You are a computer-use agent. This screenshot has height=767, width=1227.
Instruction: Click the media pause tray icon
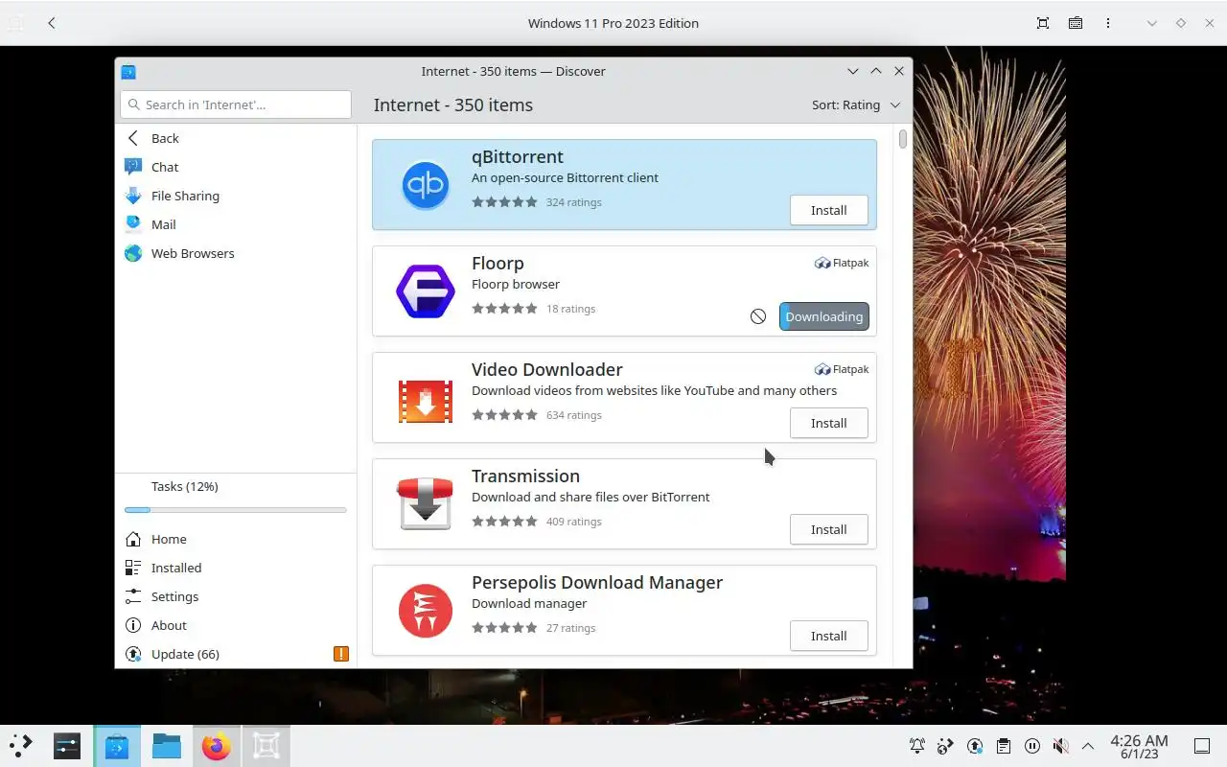click(x=1031, y=746)
